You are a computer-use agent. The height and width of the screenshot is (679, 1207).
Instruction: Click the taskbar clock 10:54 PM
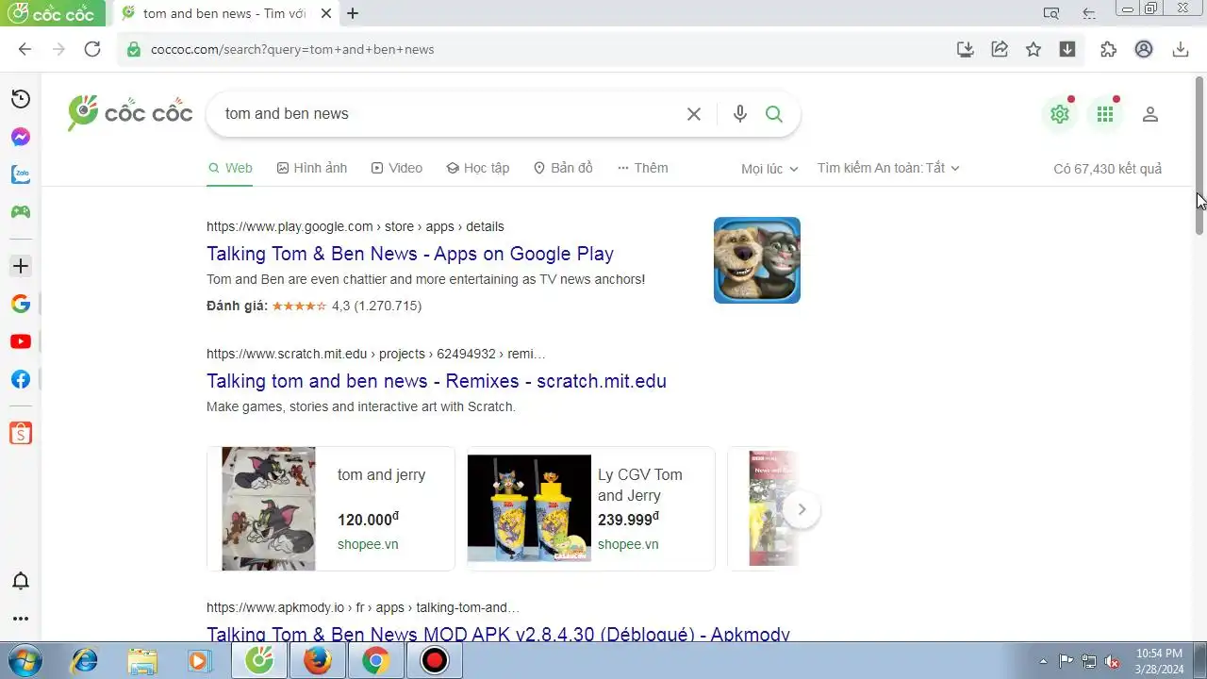pos(1159,660)
